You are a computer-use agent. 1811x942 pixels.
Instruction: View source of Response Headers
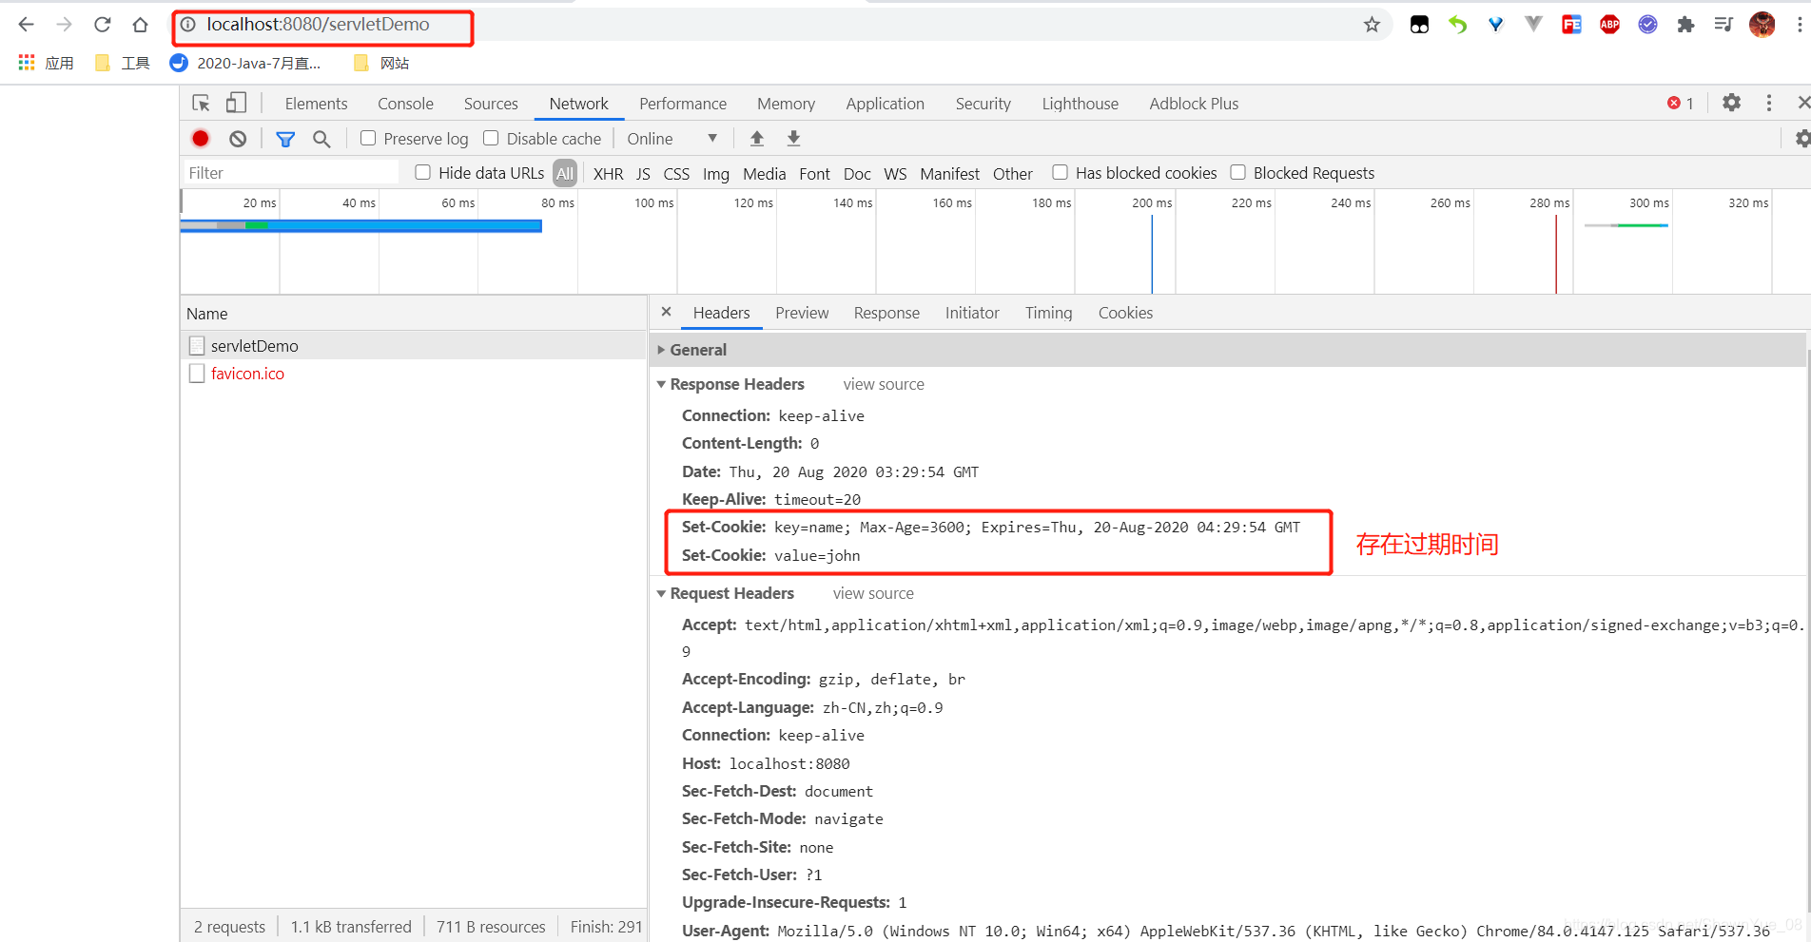884,384
